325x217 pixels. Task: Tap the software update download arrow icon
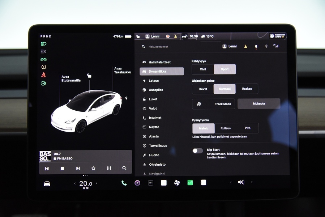coord(245,46)
